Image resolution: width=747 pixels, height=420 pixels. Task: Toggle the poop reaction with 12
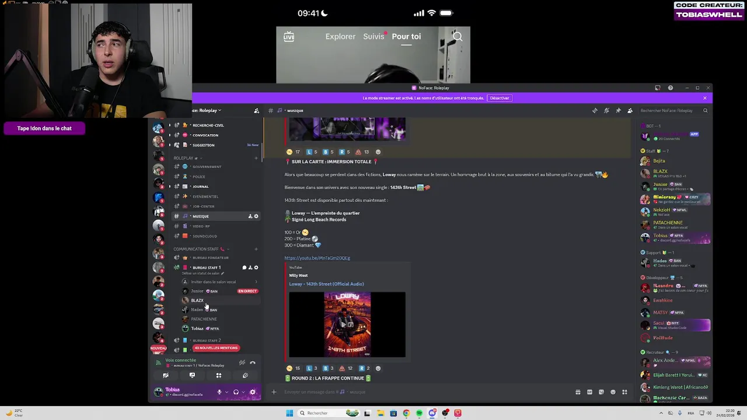345,369
